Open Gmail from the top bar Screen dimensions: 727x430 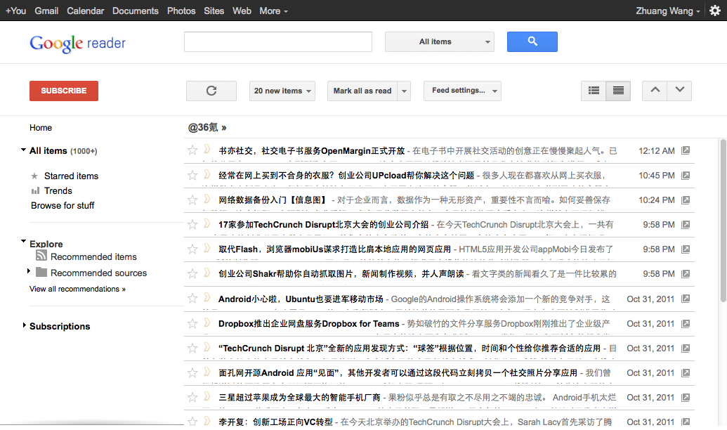point(46,11)
